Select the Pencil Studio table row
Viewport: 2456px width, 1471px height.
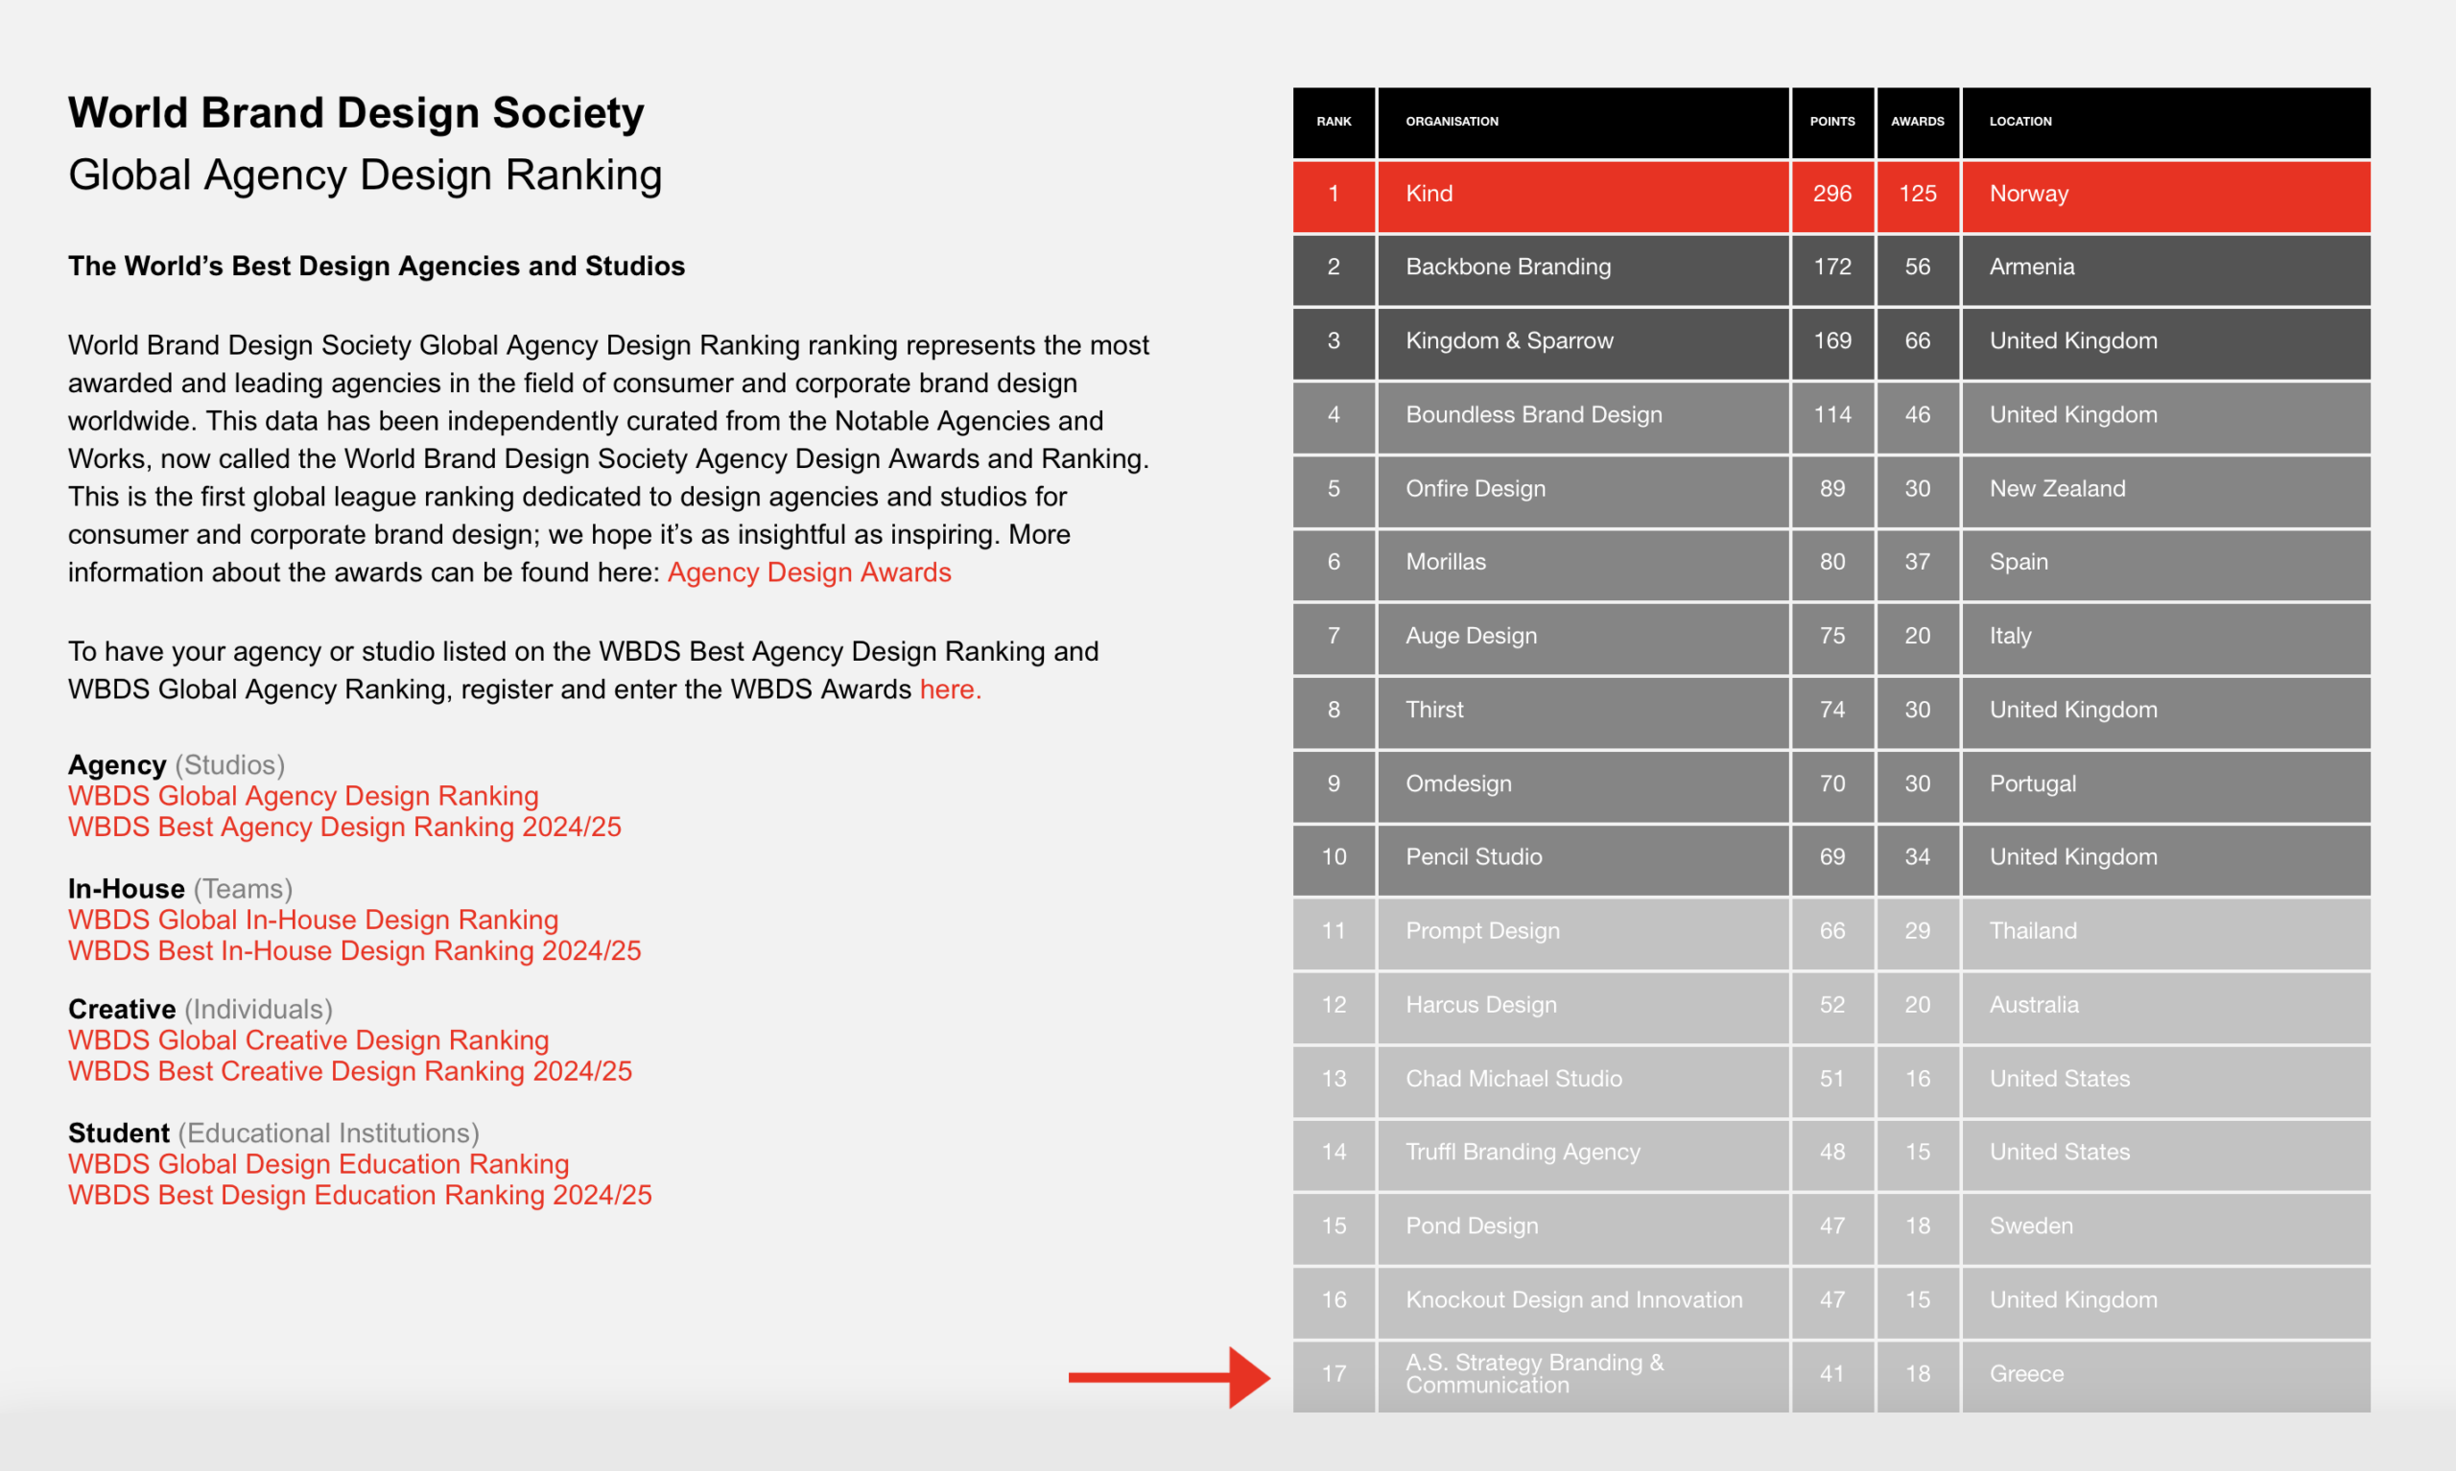coord(1831,859)
